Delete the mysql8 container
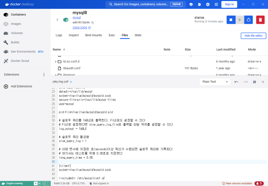The image size is (268, 186). point(260,20)
